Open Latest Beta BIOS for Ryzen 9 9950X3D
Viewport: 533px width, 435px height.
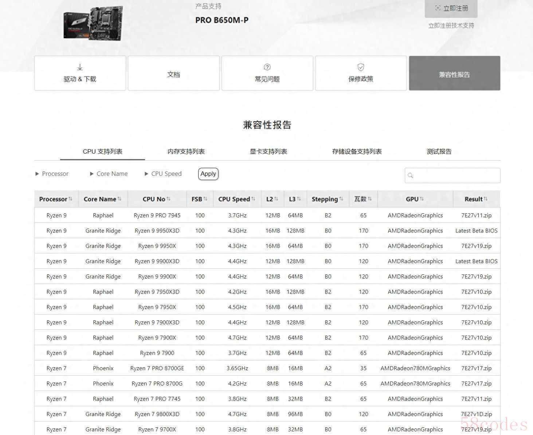tap(476, 230)
